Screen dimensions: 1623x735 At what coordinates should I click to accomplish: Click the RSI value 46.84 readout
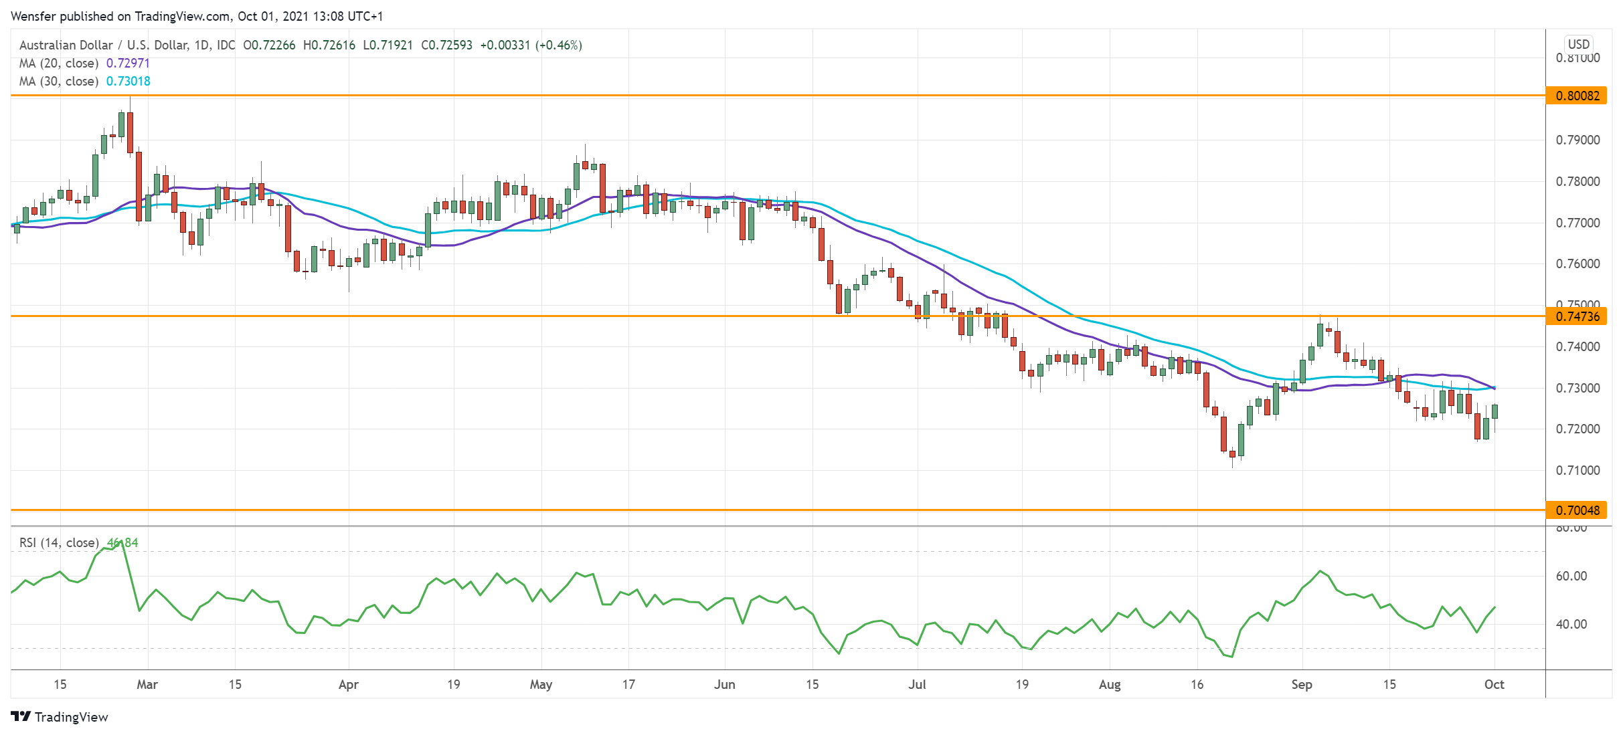pos(123,542)
